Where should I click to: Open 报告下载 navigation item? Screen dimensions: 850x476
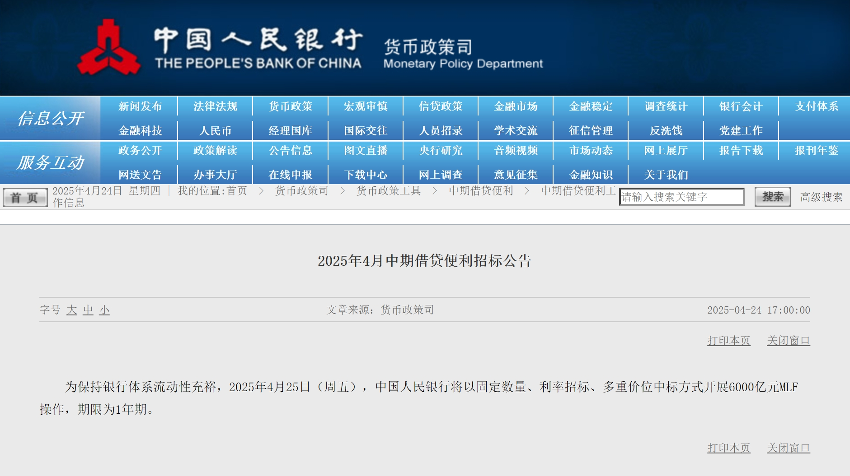pos(741,151)
